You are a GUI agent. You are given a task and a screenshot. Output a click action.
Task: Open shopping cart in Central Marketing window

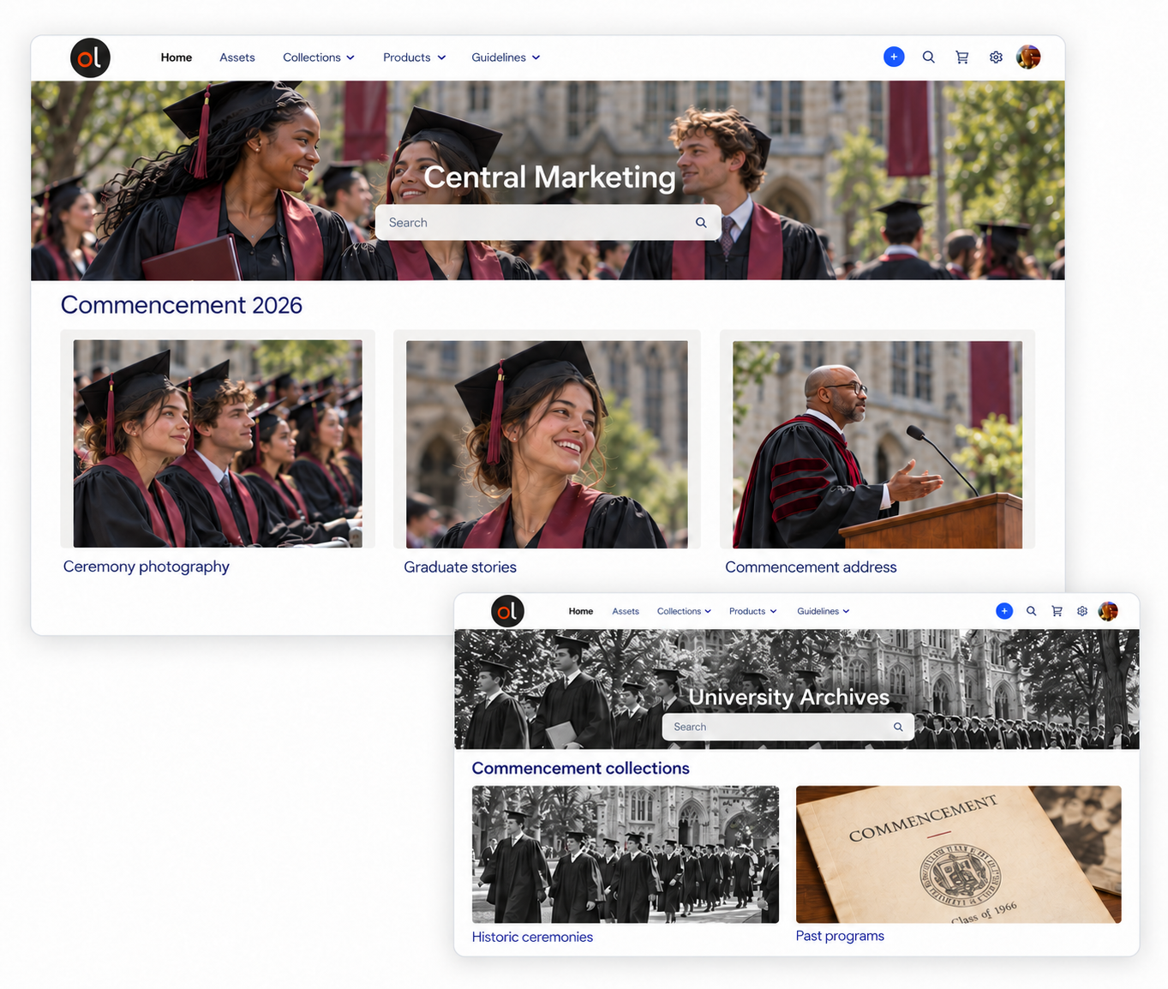click(962, 57)
